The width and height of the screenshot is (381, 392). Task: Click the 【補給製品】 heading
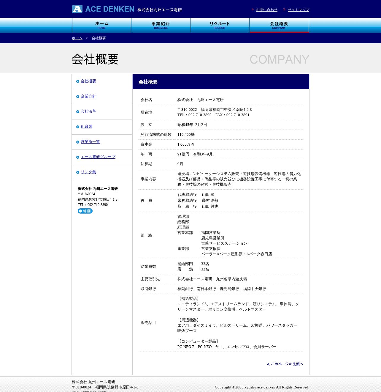coord(189,299)
